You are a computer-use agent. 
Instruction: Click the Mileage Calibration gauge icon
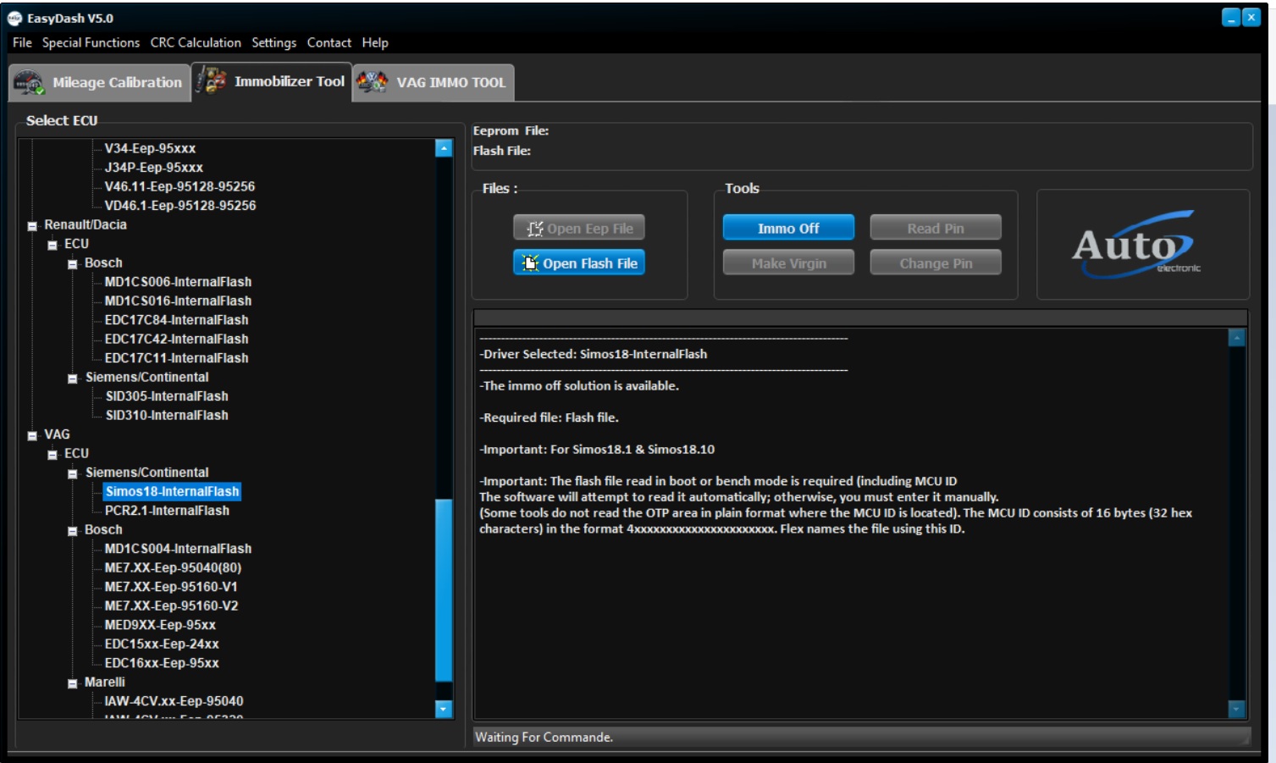(28, 83)
